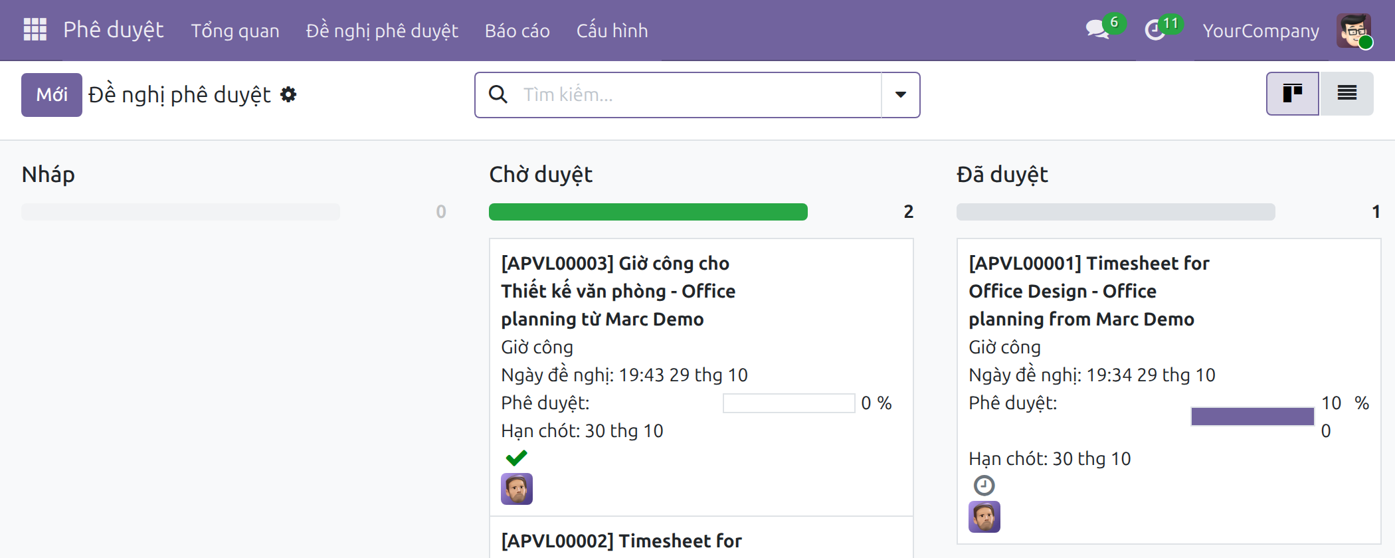Open the apps grid home menu
This screenshot has width=1395, height=558.
tap(35, 30)
